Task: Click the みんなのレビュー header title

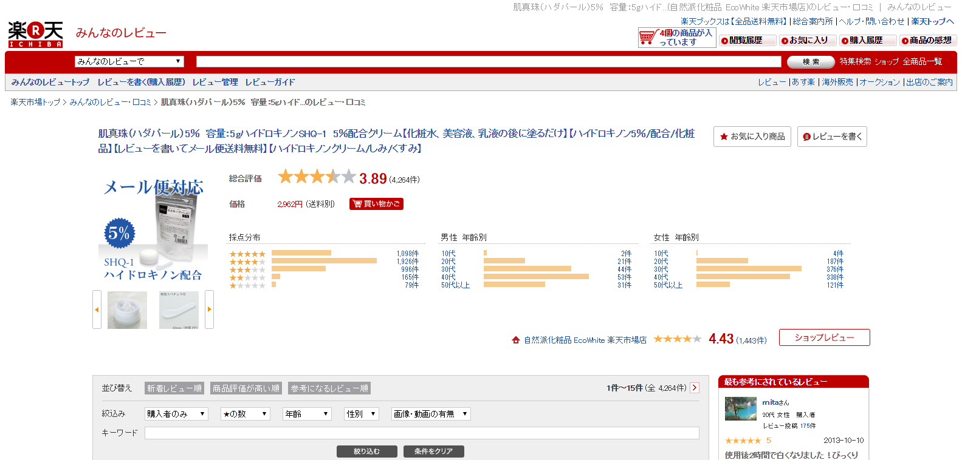Action: pyautogui.click(x=121, y=33)
